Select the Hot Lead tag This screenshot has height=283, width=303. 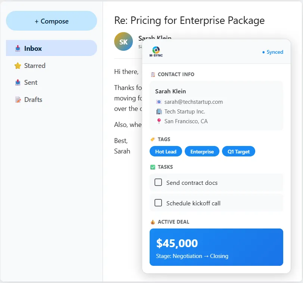[x=166, y=152]
